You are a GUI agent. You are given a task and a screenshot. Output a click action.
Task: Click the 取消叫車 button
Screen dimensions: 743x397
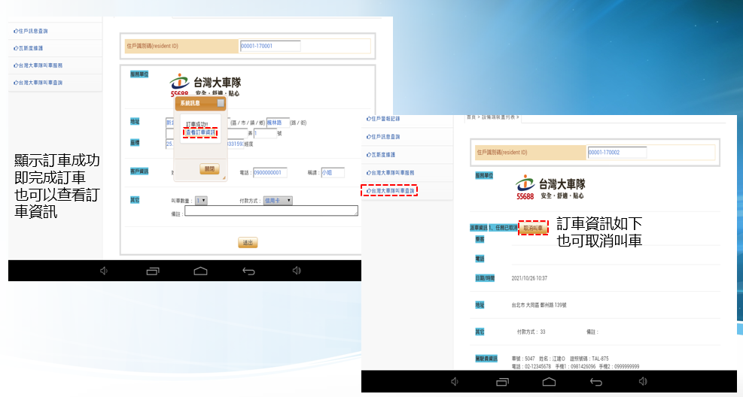tap(533, 228)
